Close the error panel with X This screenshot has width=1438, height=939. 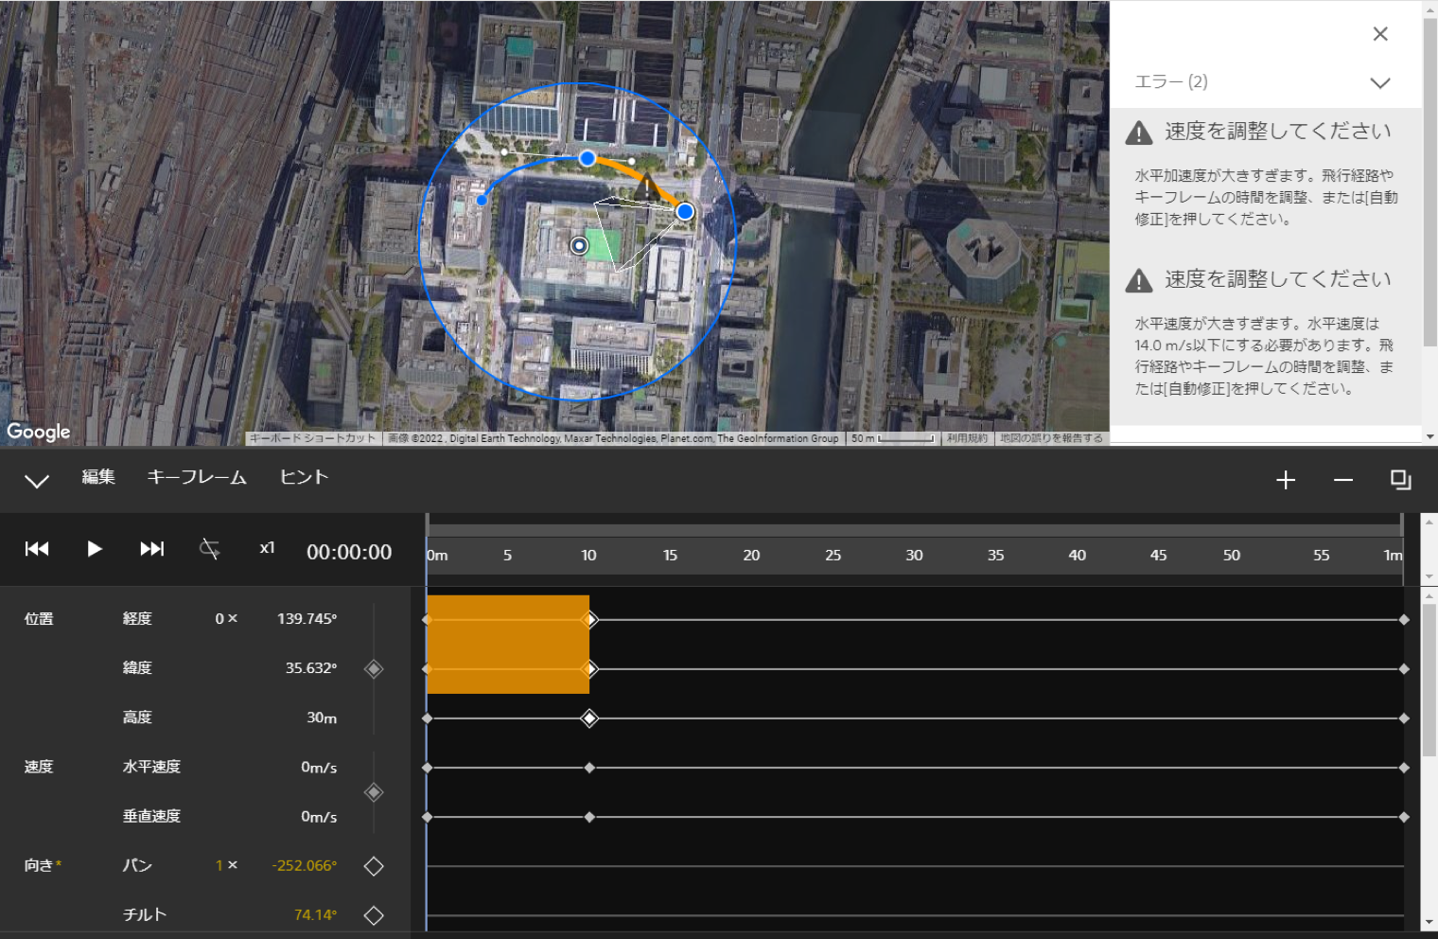coord(1380,34)
